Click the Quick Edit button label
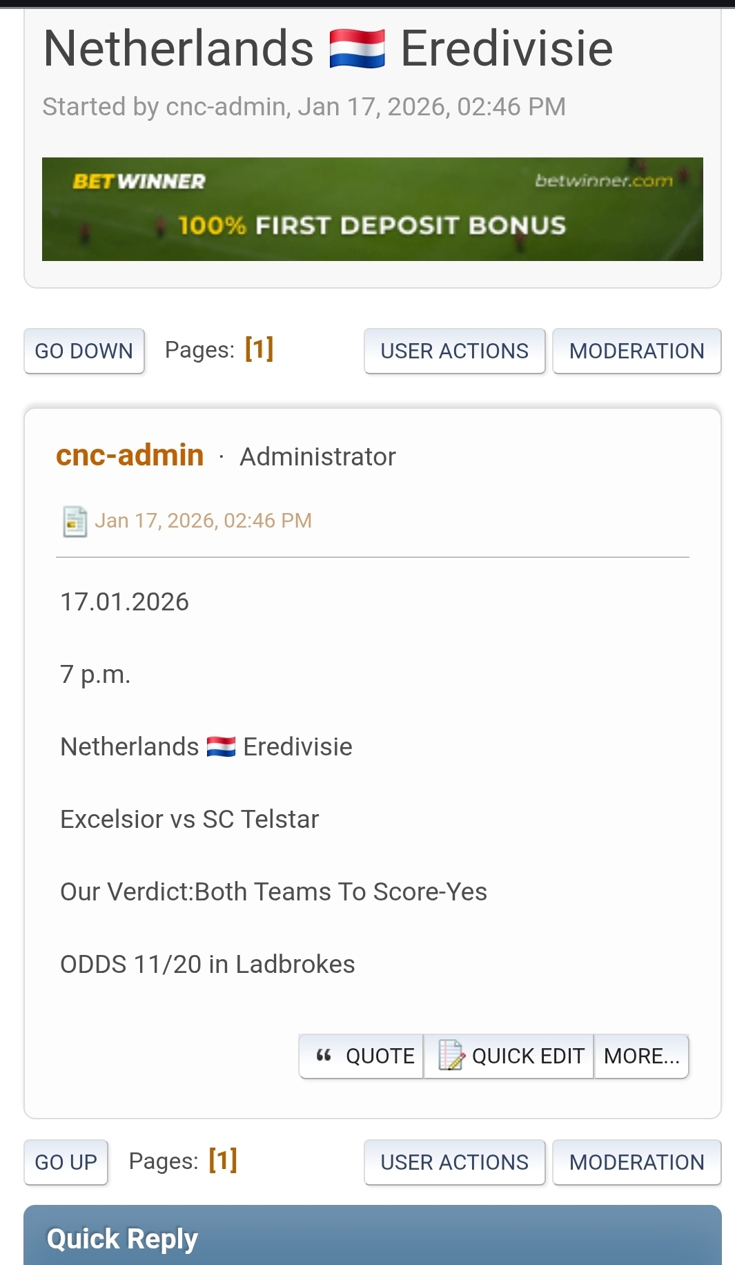The height and width of the screenshot is (1265, 735). pyautogui.click(x=528, y=1056)
